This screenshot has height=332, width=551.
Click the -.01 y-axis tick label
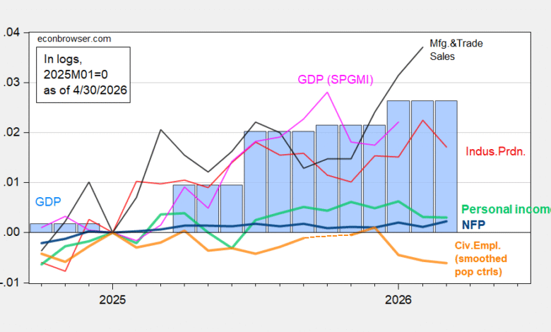point(10,282)
